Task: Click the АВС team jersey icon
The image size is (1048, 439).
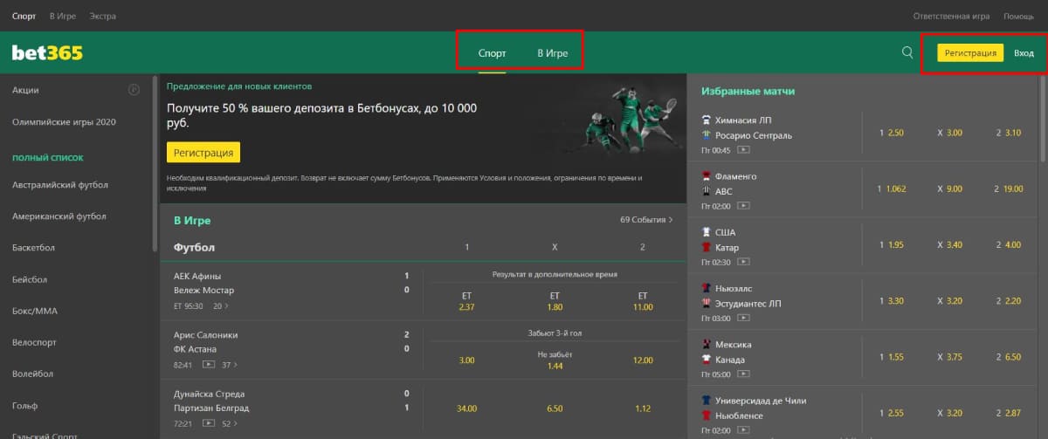Action: [x=707, y=191]
